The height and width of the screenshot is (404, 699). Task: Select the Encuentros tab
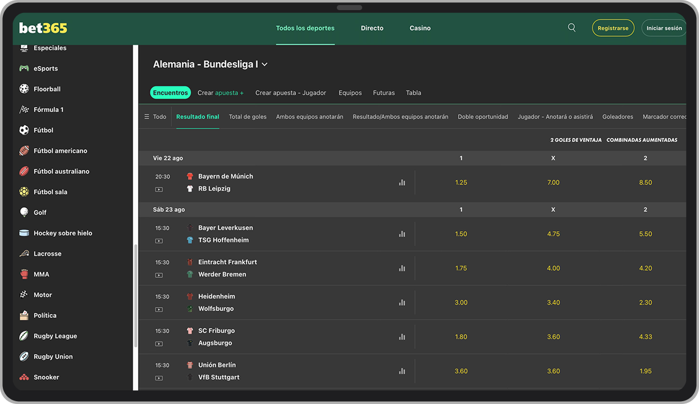click(x=171, y=93)
